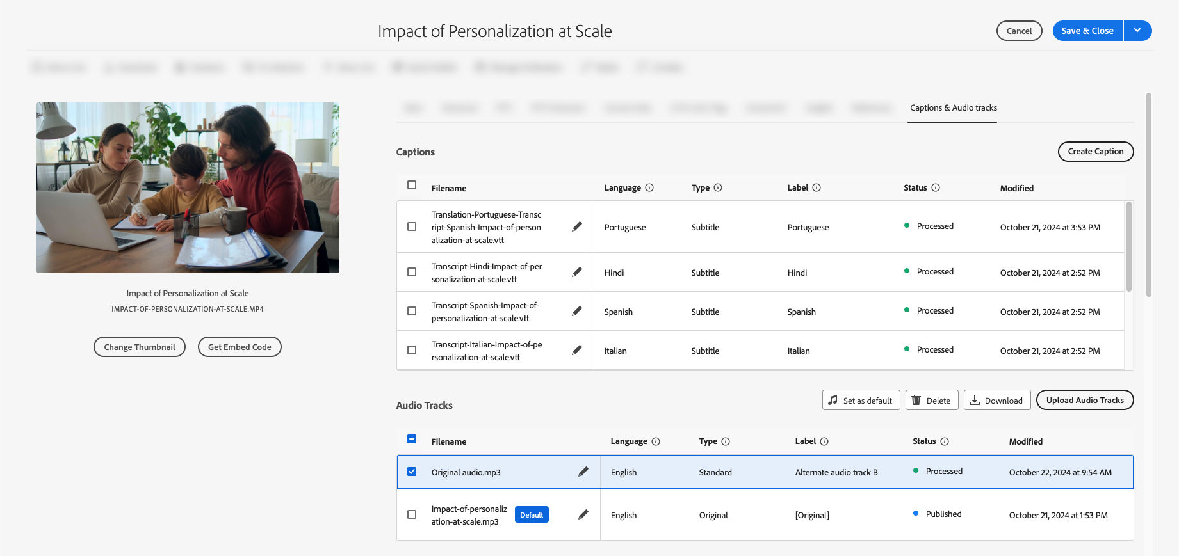Check the Impact-of-personalization-at-scale.mp3 checkbox
Image resolution: width=1179 pixels, height=556 pixels.
tap(412, 514)
